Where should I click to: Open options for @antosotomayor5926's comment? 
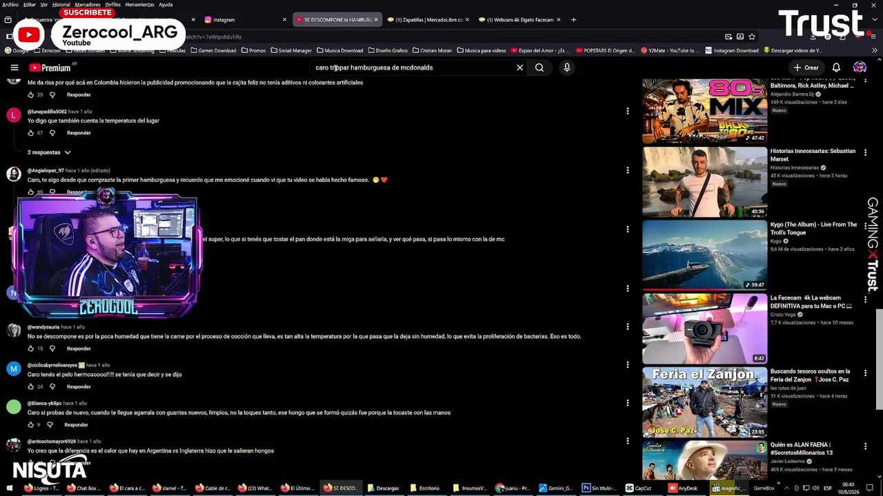(x=627, y=441)
